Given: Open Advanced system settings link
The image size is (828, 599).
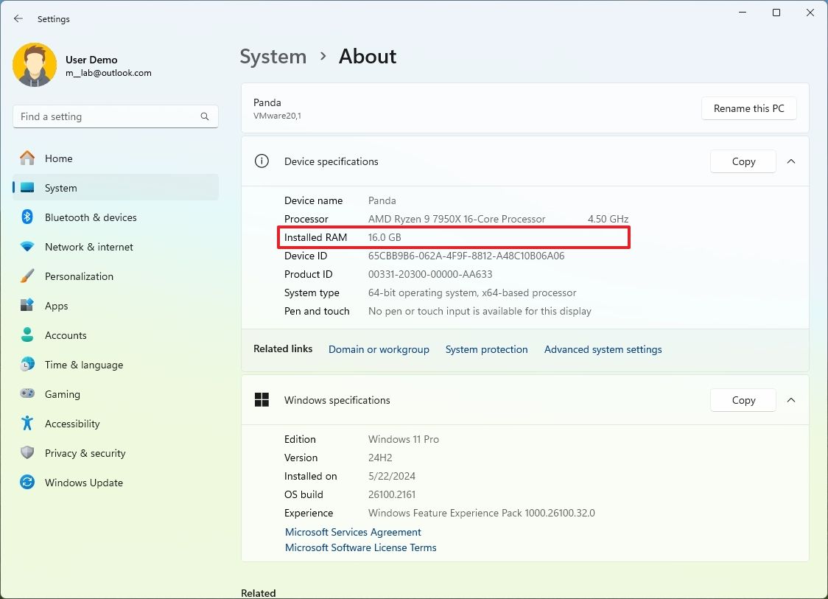Looking at the screenshot, I should pyautogui.click(x=603, y=349).
